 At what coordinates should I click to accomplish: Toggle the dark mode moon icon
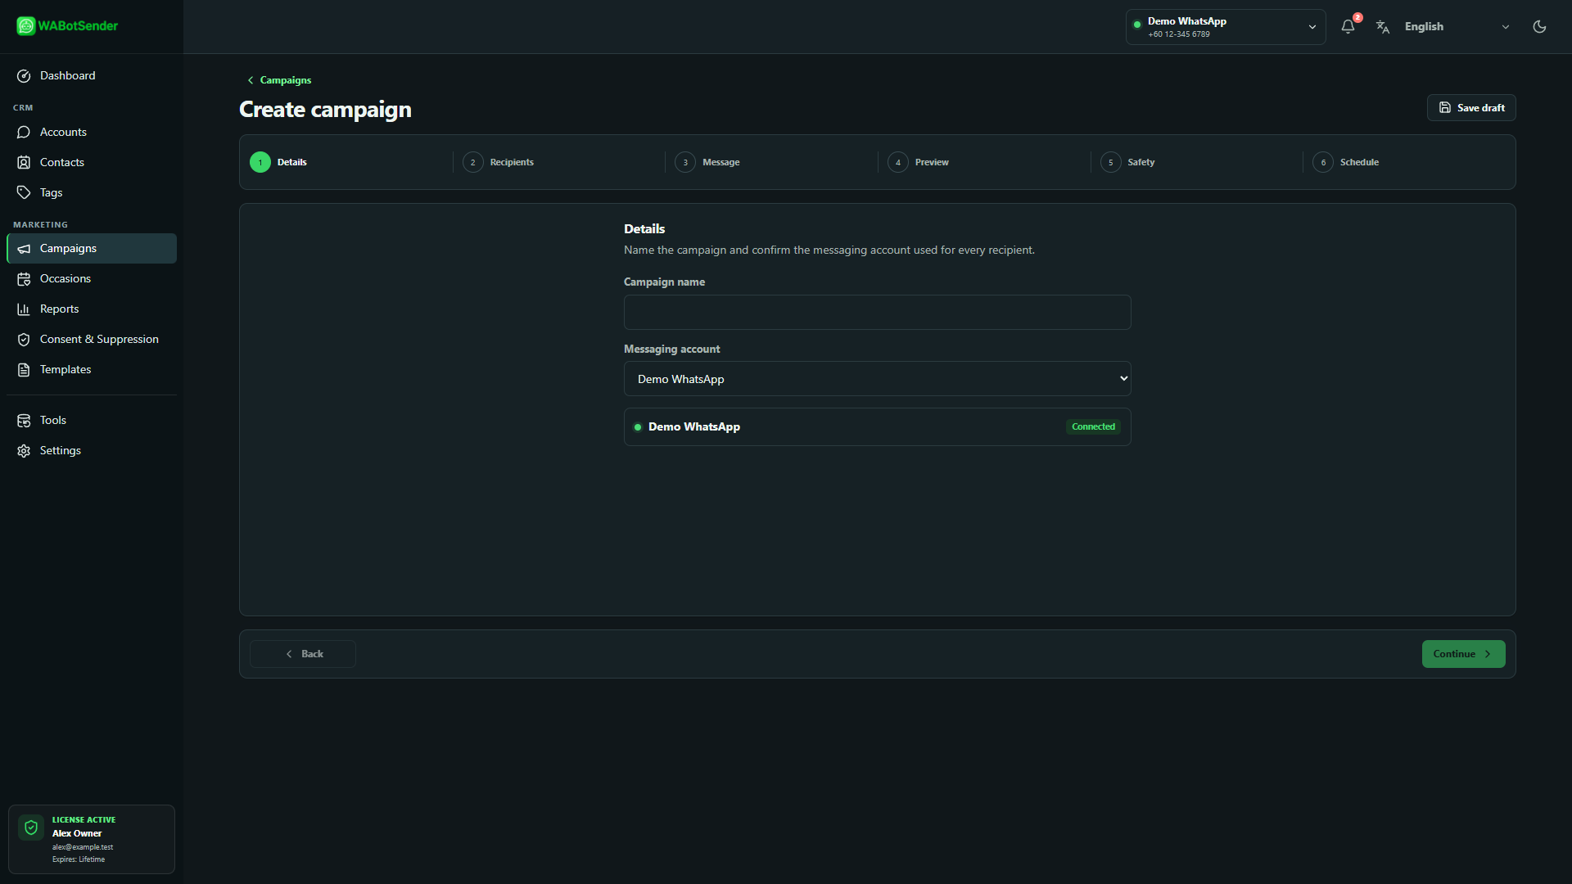coord(1539,27)
